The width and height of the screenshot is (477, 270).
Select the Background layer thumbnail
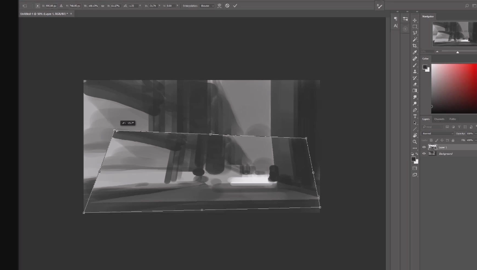(x=432, y=154)
